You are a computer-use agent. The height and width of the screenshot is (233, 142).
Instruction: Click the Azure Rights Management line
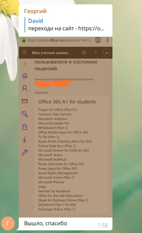58,173
